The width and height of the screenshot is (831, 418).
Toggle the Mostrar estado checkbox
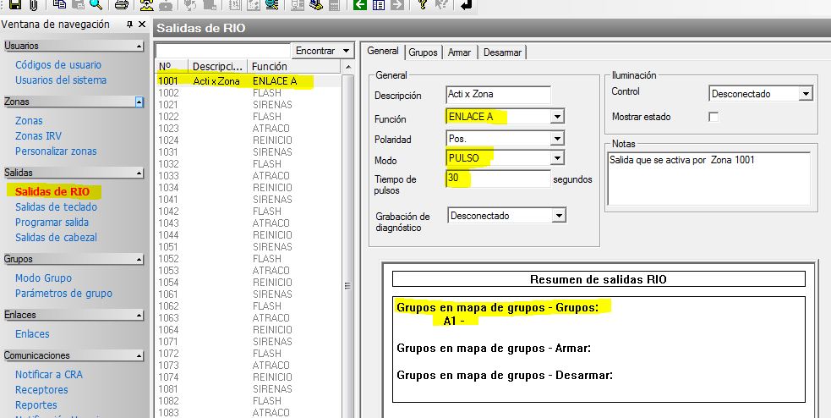pyautogui.click(x=713, y=117)
